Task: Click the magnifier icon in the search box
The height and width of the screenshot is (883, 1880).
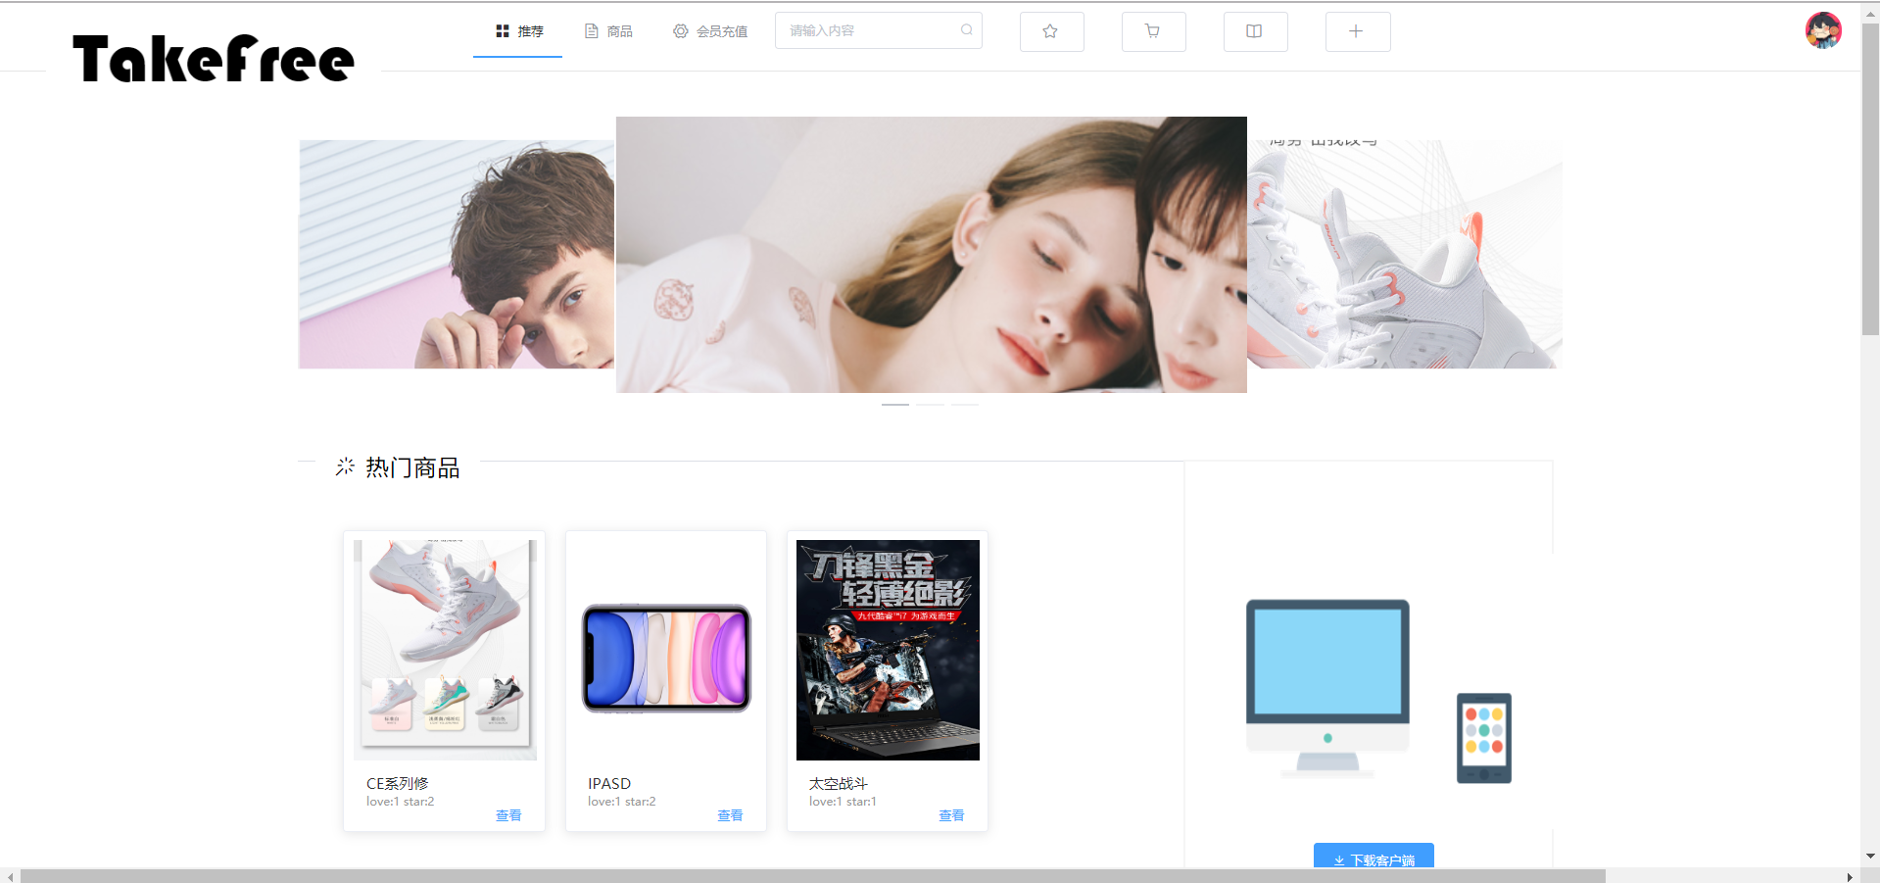Action: (x=965, y=30)
